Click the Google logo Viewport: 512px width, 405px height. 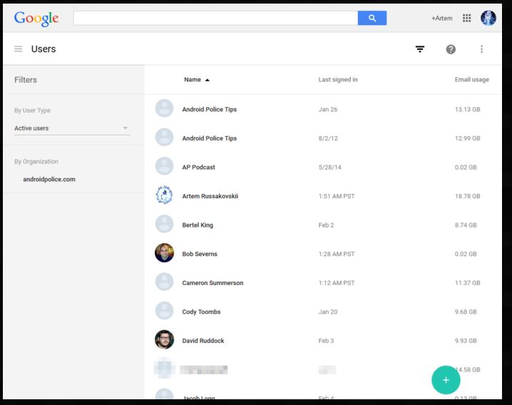36,19
